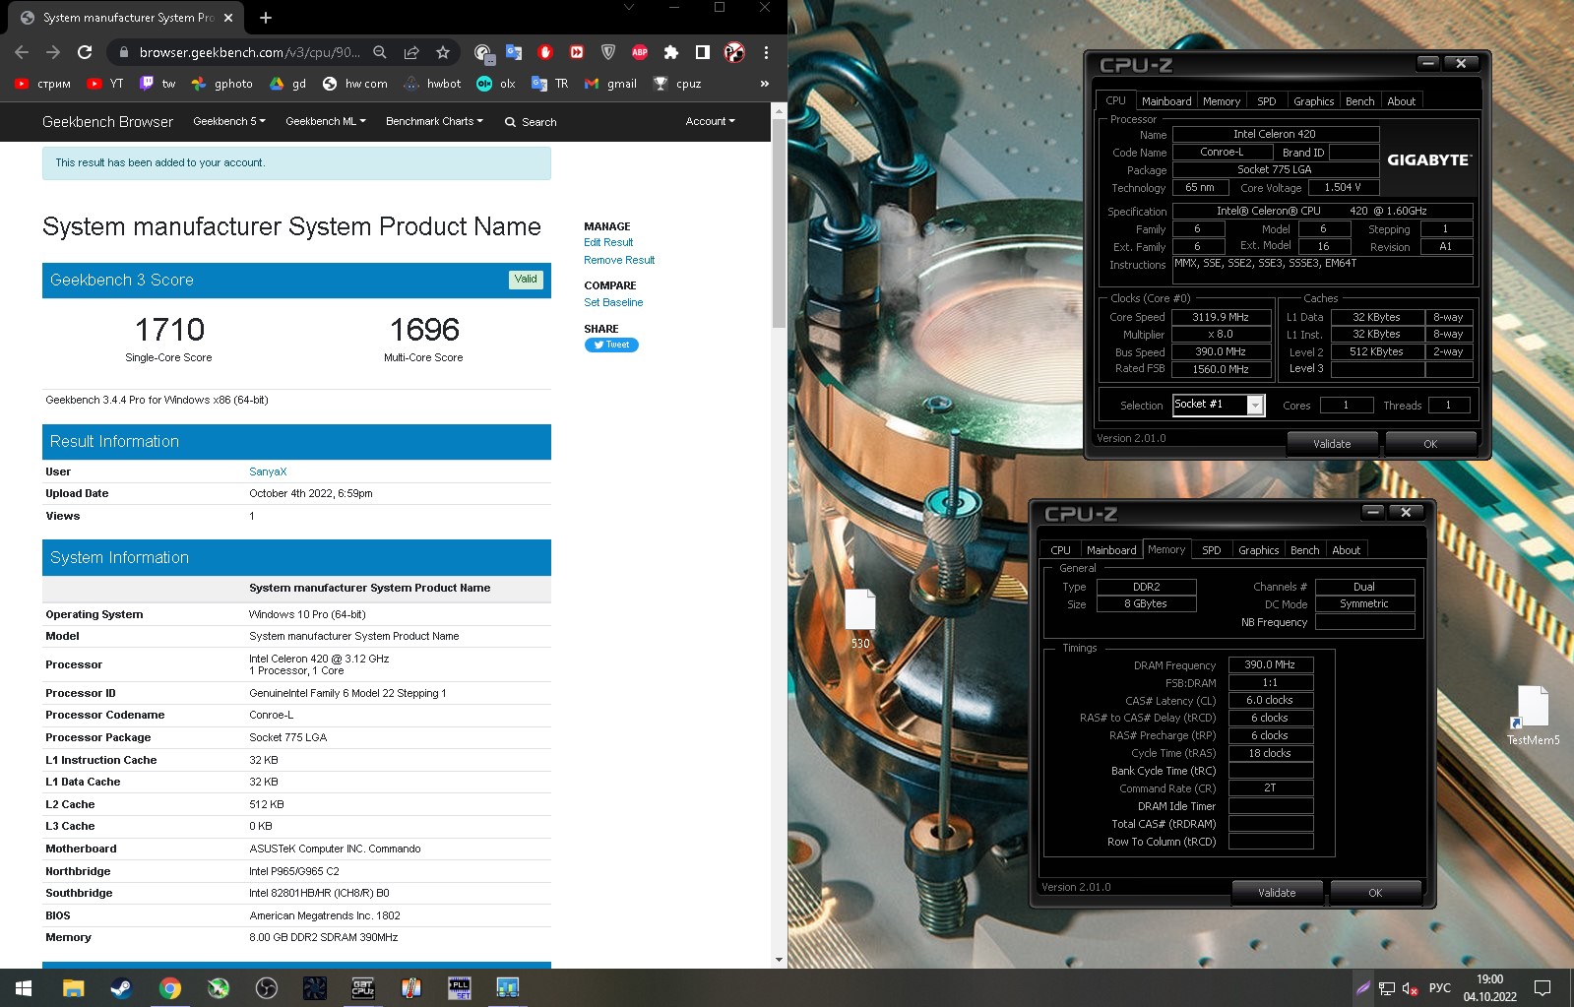
Task: Share the result via Tweet button
Action: (x=611, y=345)
